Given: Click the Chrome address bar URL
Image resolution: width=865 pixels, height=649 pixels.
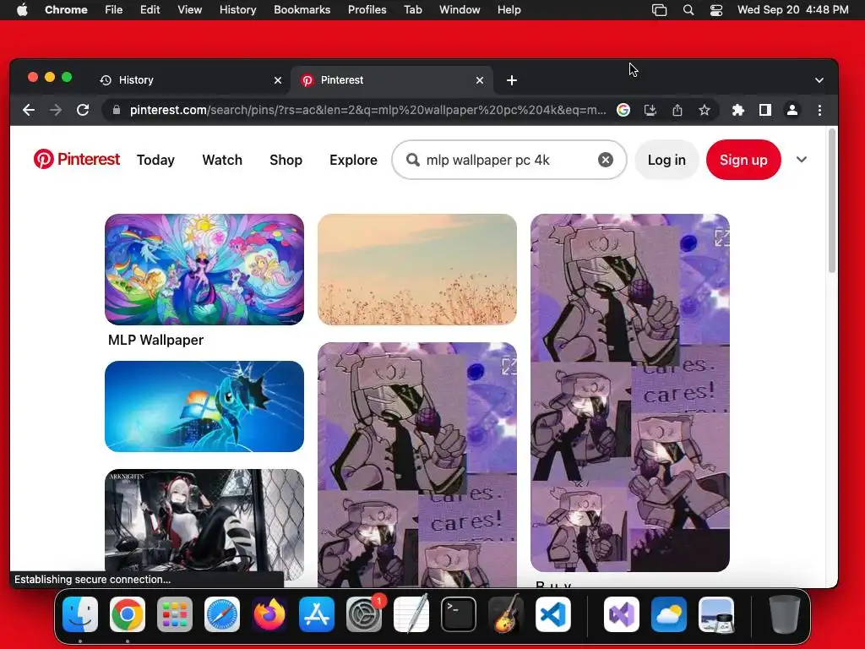Looking at the screenshot, I should [368, 110].
